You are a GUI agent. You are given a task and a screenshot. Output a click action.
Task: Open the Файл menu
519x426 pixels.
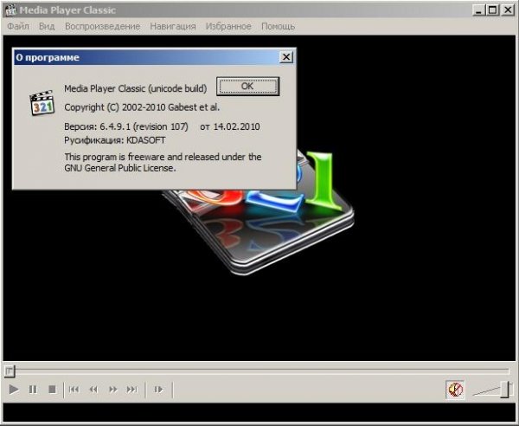[x=18, y=26]
